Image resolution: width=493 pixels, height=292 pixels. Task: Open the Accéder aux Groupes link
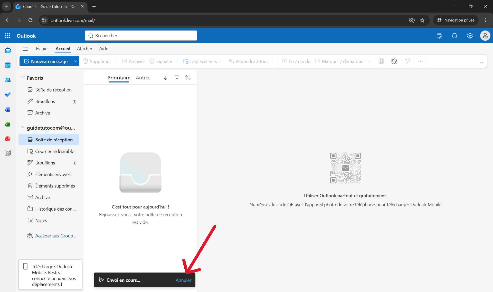coord(52,236)
